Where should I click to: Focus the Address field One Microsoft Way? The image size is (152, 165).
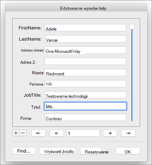(x=85, y=50)
